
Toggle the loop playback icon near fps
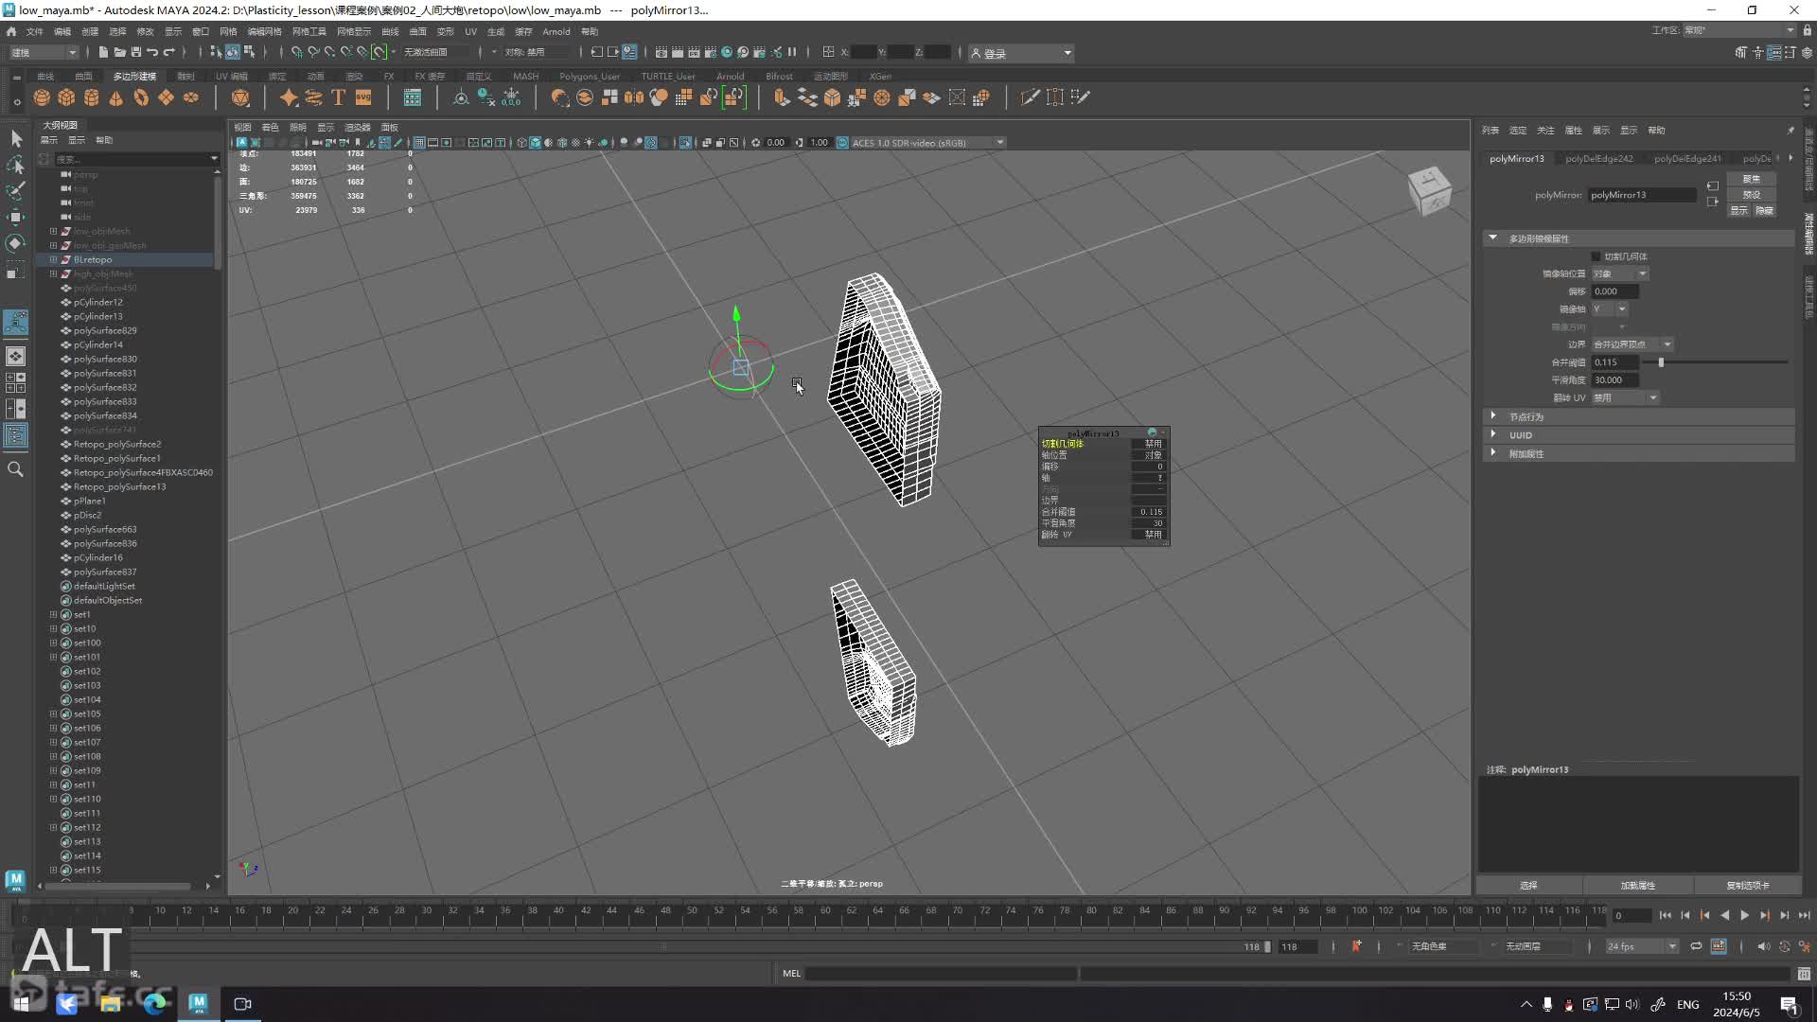tap(1696, 946)
